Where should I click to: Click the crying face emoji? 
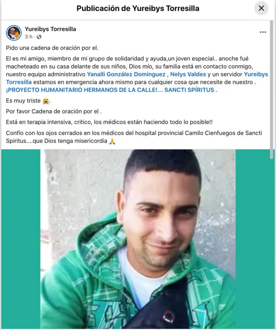pyautogui.click(x=46, y=101)
